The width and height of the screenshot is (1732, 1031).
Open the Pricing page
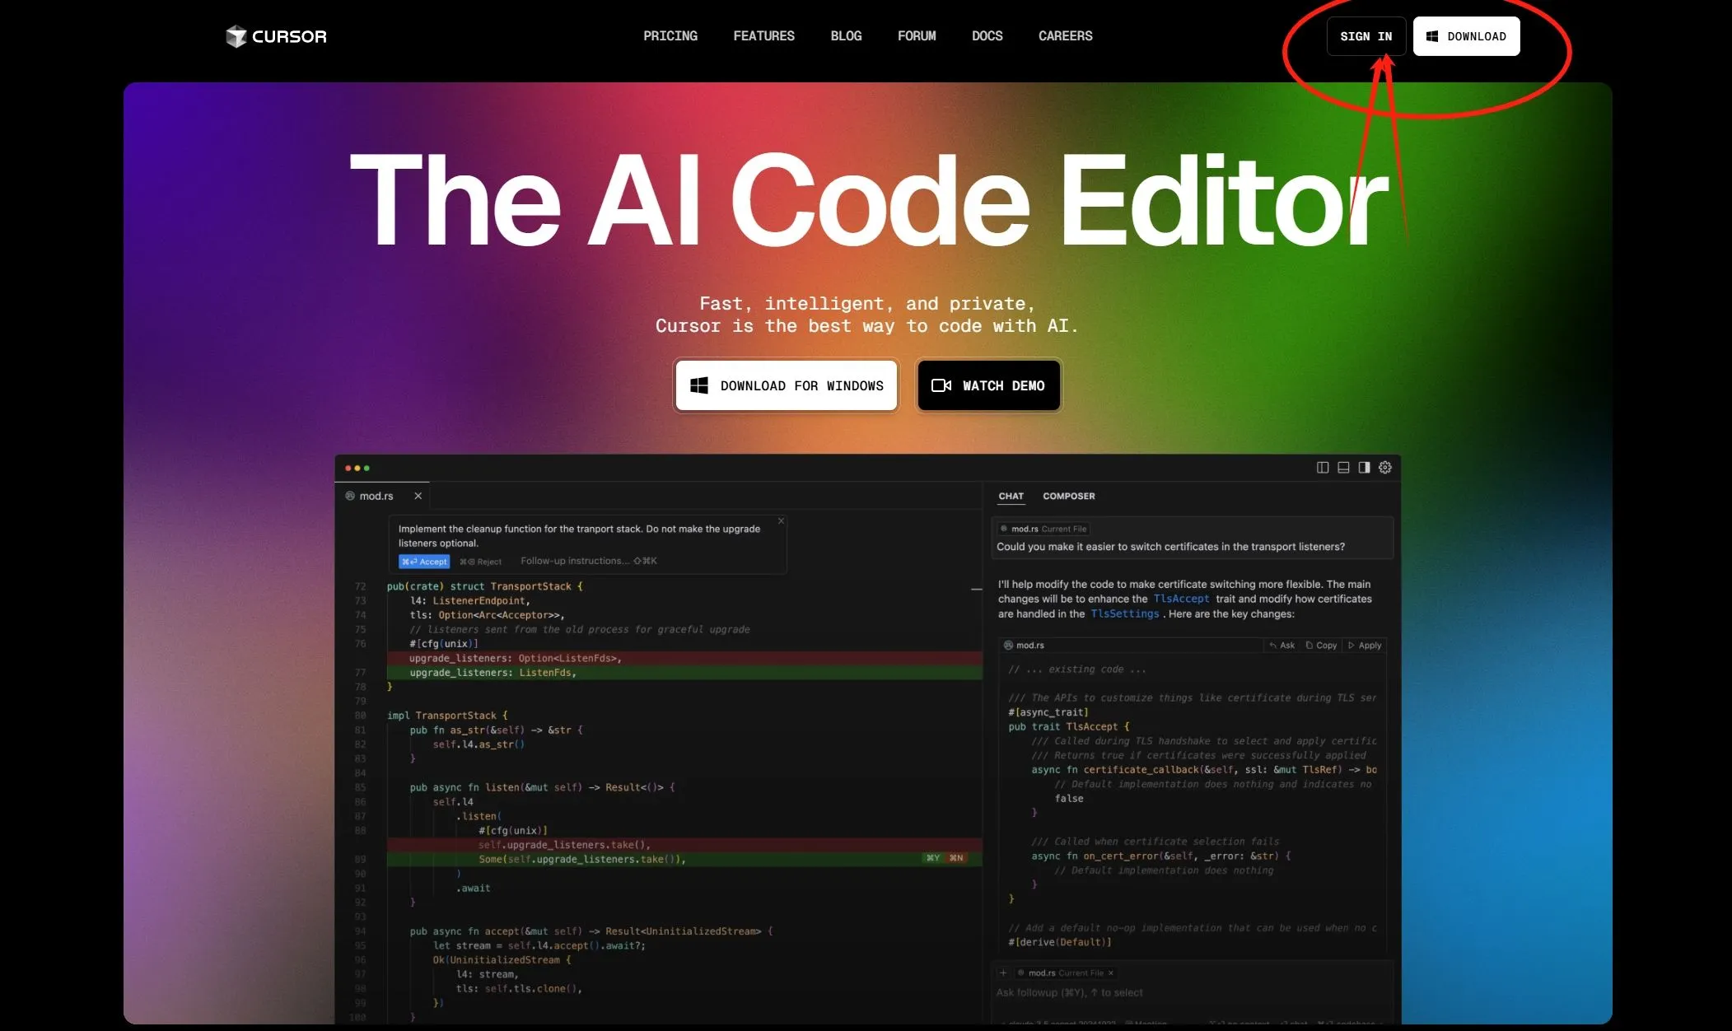pos(670,36)
